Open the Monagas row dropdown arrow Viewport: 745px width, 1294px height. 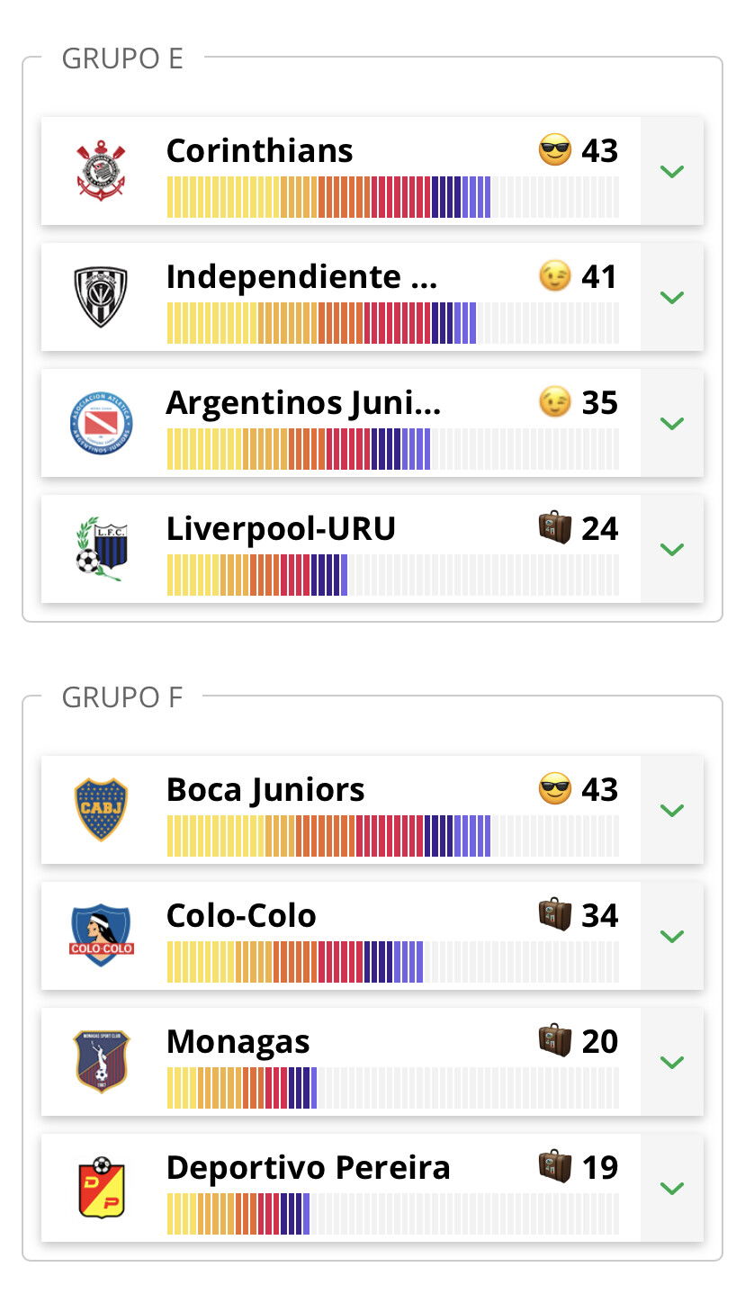click(x=672, y=1062)
